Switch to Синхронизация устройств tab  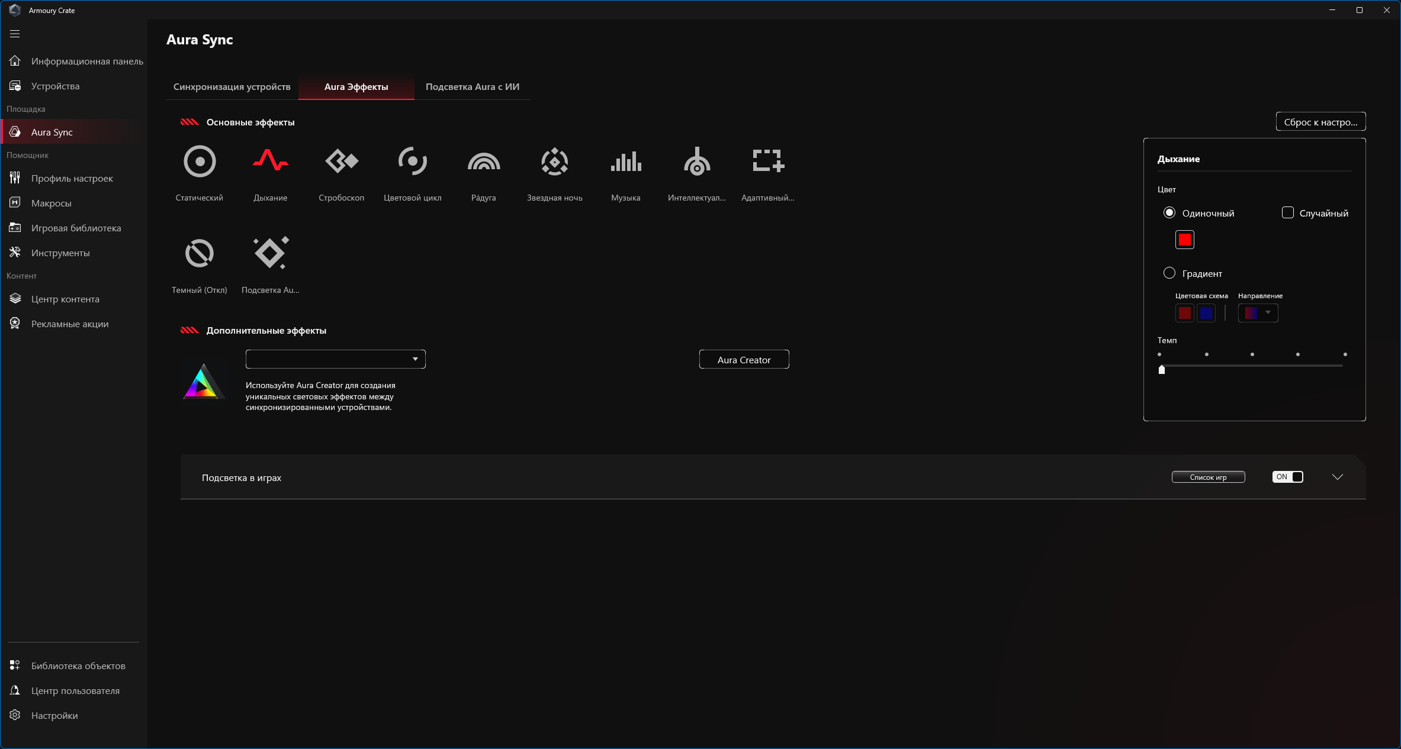[232, 87]
